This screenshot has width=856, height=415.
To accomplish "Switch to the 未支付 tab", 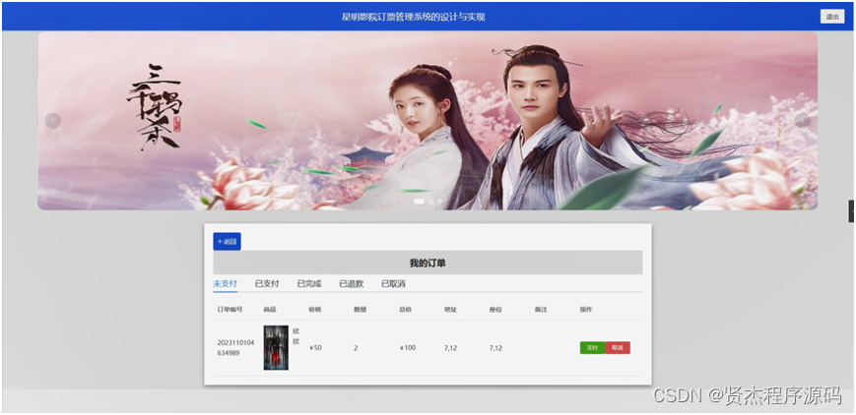I will click(x=225, y=283).
